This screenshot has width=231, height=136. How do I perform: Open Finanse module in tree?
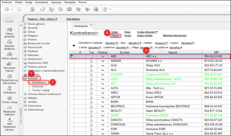pos(32,39)
